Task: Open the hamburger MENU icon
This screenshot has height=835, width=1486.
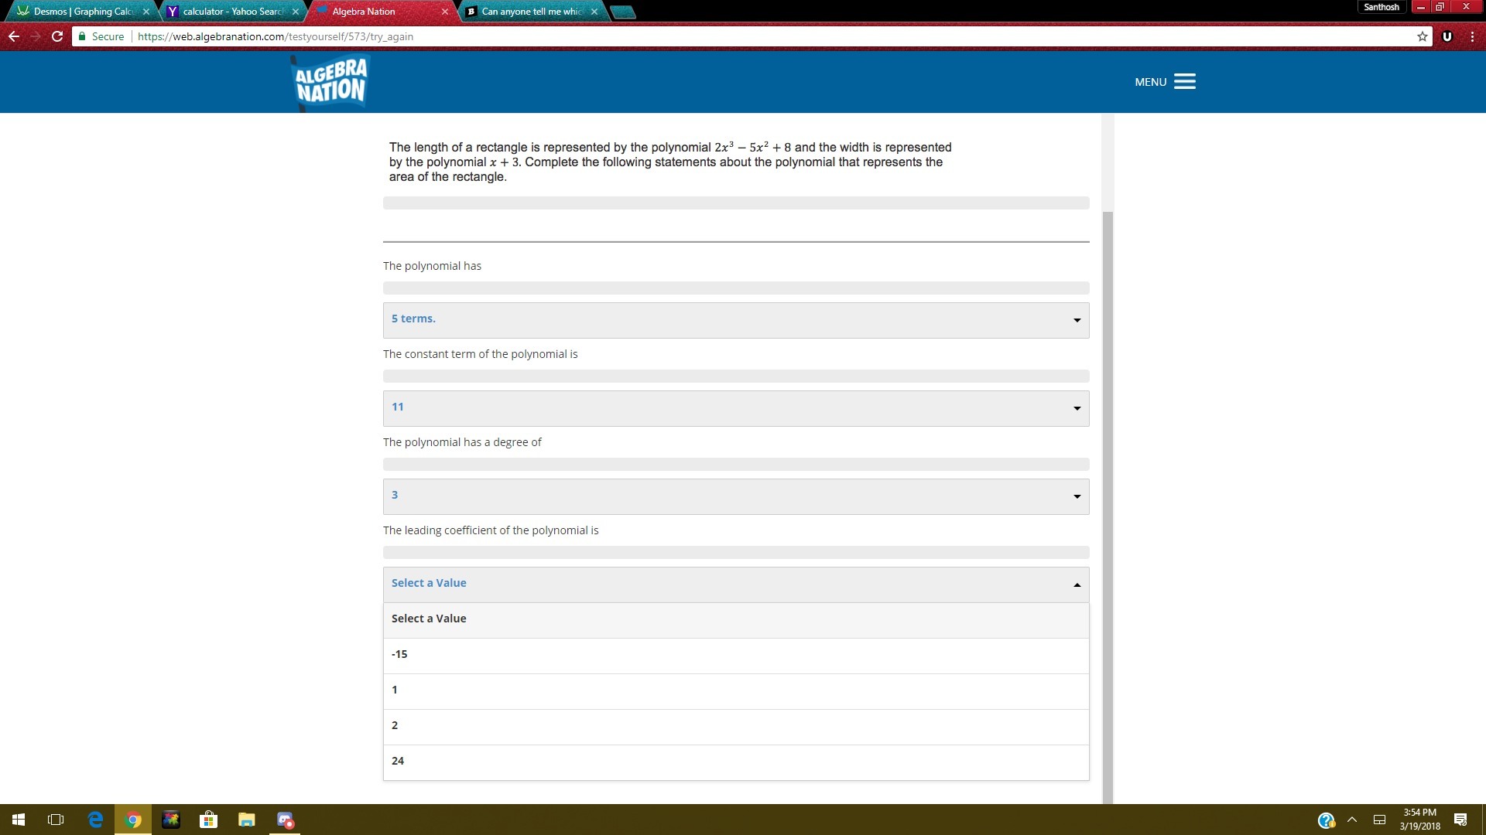Action: tap(1184, 82)
